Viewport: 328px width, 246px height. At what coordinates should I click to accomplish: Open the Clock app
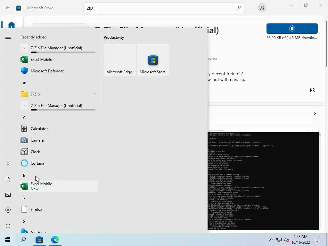click(x=58, y=152)
